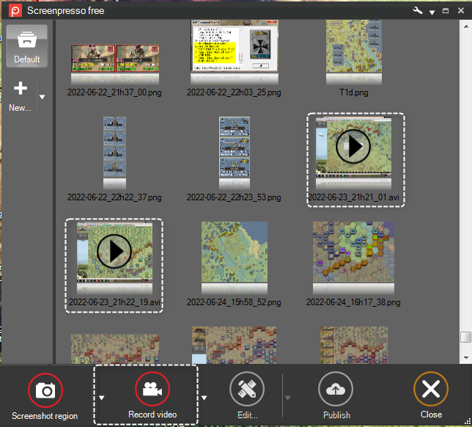The image size is (472, 427).
Task: Click the New plus icon
Action: 21,88
